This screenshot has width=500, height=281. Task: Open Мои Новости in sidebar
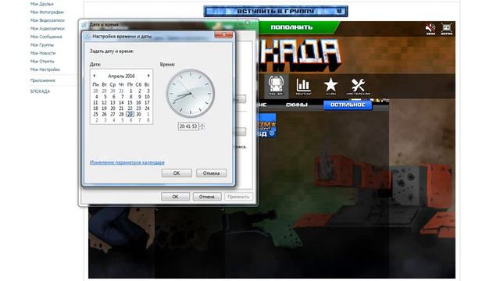pos(43,53)
